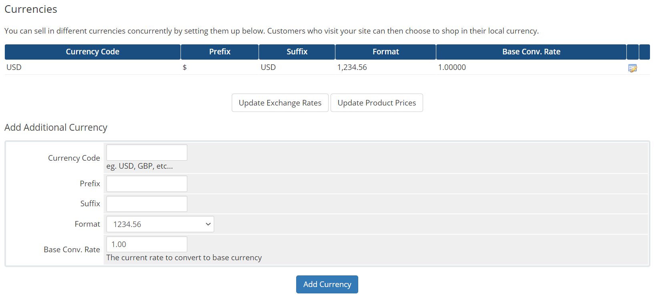
Task: Click the Prefix column header
Action: tap(220, 52)
